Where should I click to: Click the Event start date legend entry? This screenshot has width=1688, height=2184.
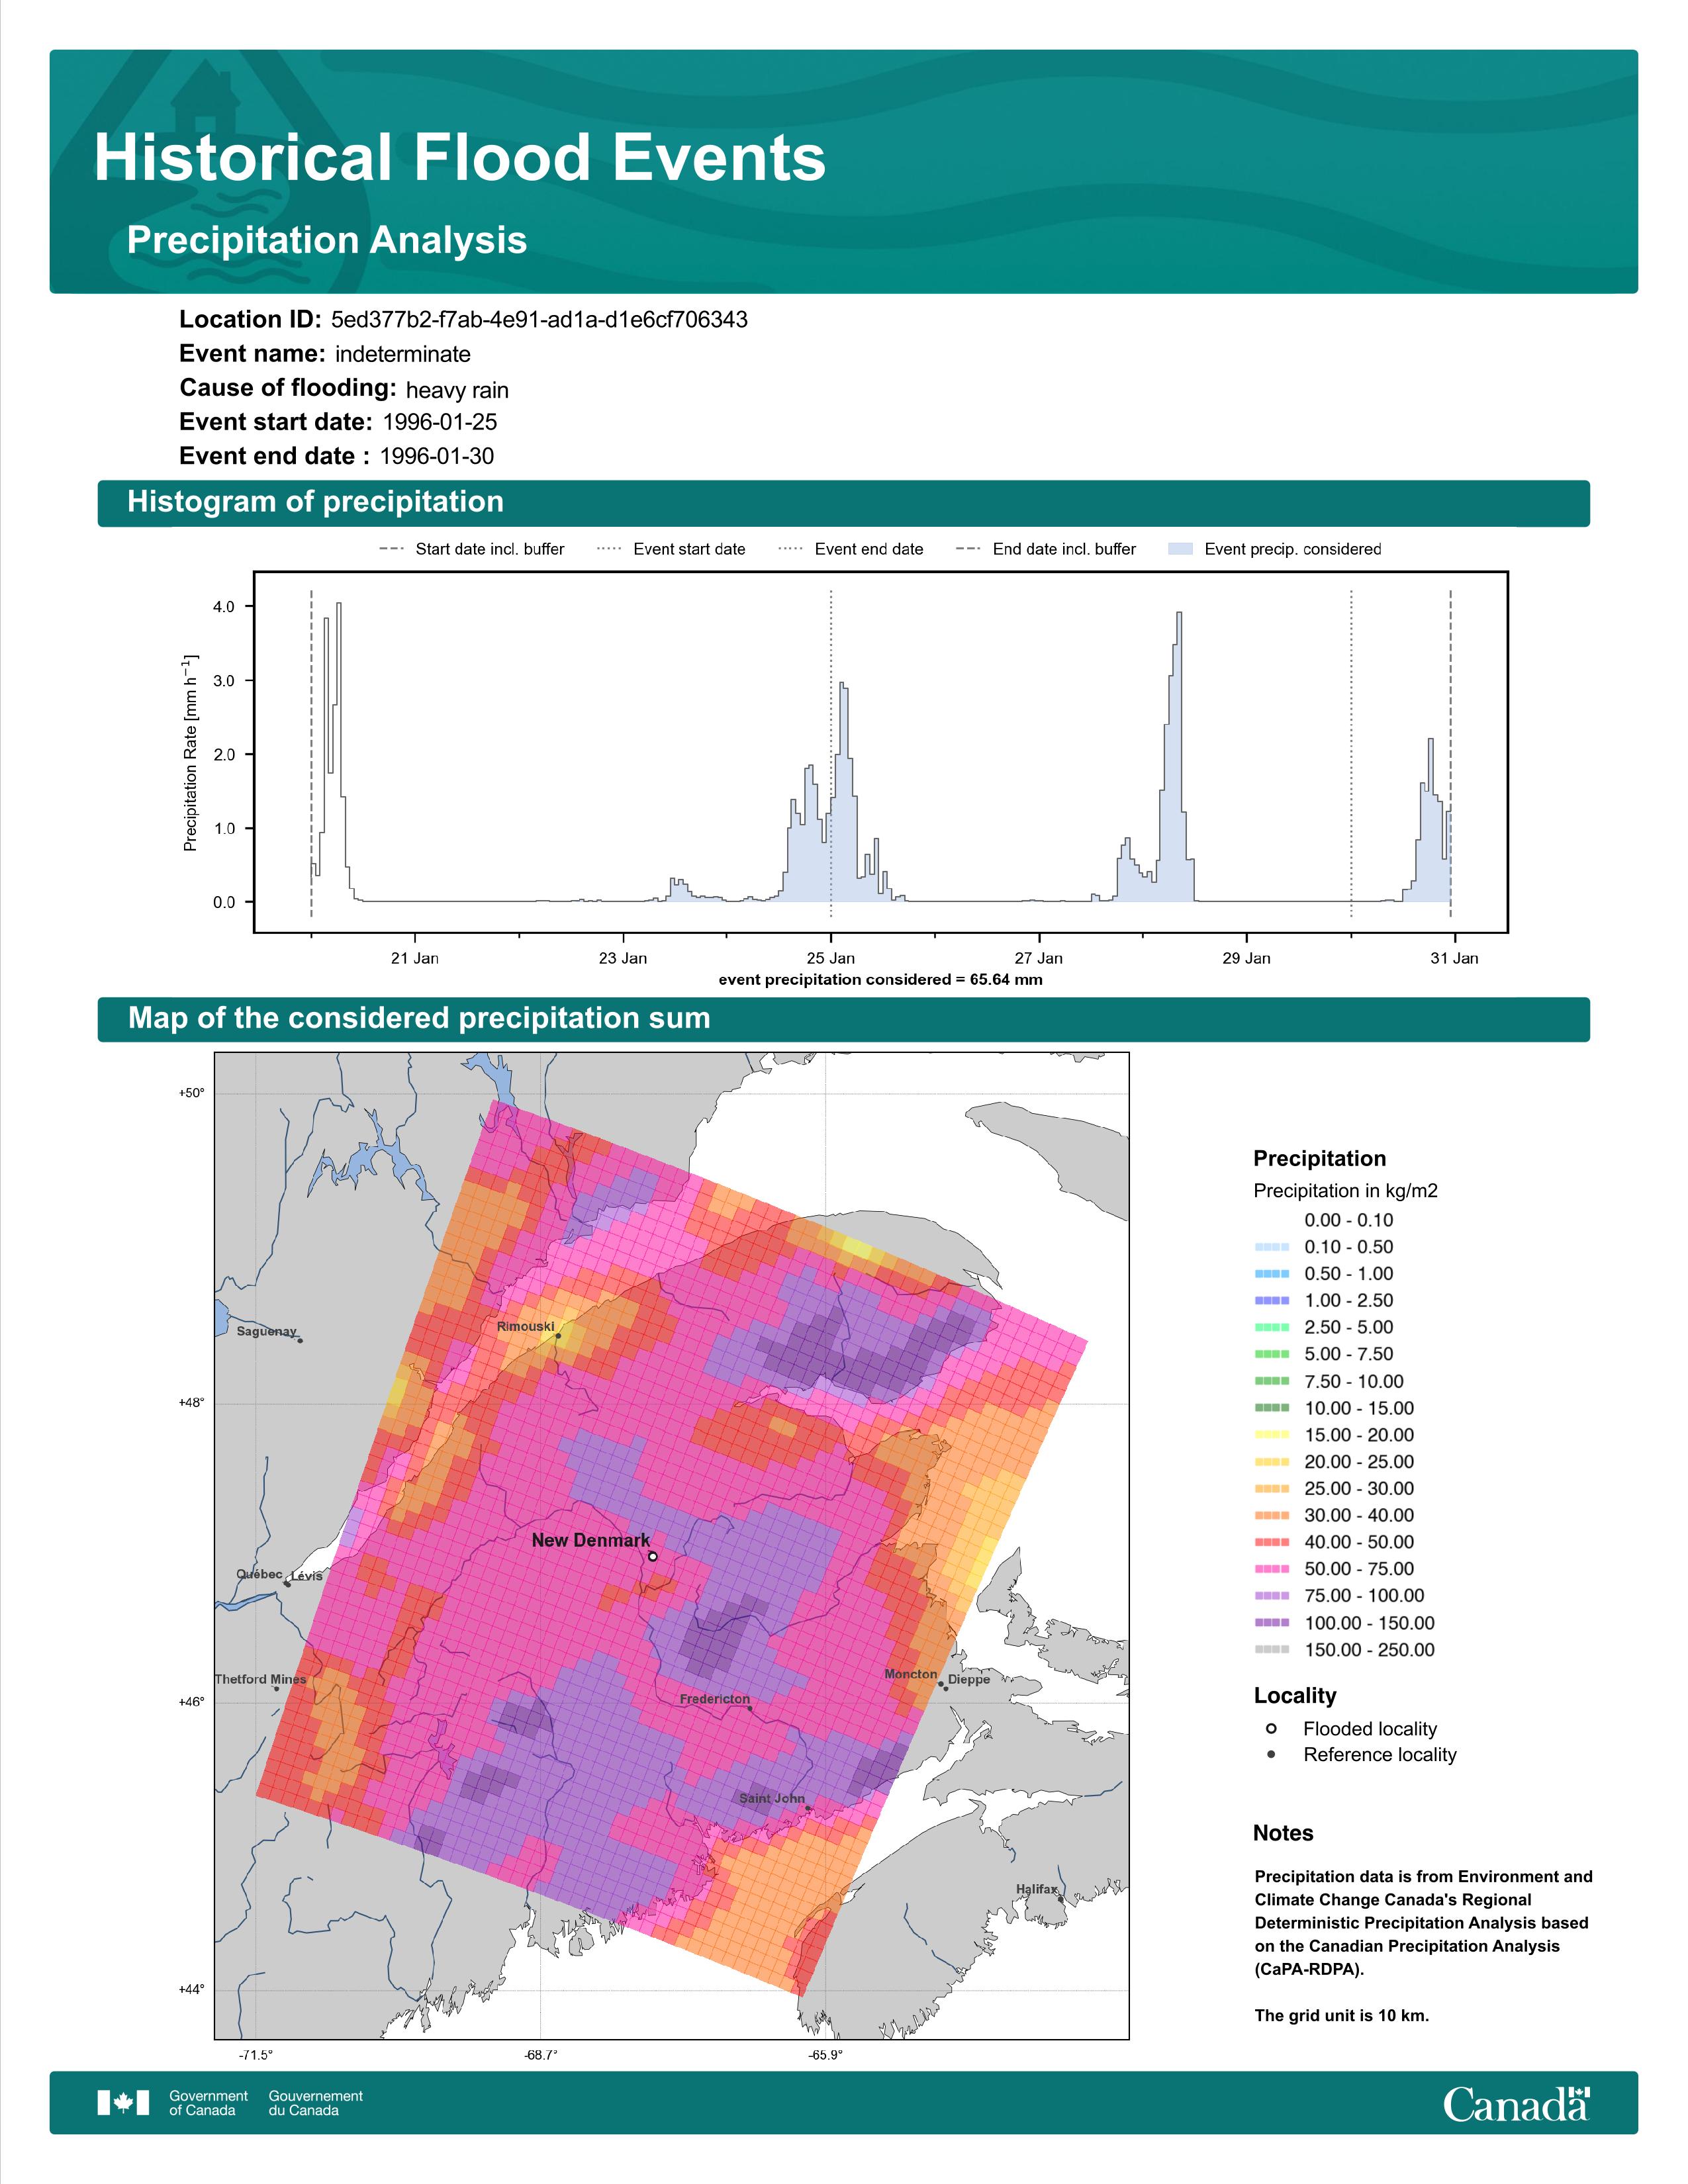click(671, 549)
